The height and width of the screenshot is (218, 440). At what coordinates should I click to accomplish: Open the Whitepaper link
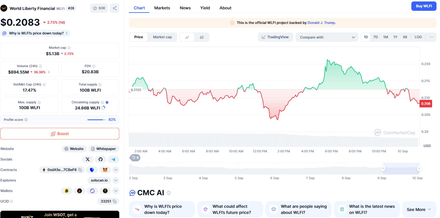point(104,149)
